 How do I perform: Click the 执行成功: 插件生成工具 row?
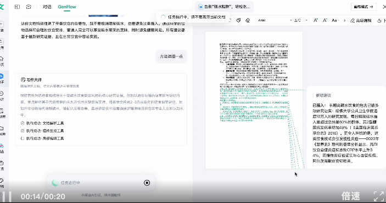[42, 131]
